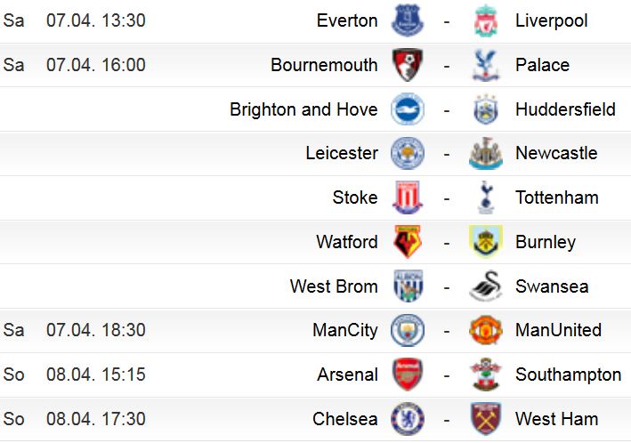Screen dimensions: 631x443
Task: Click the Everton club crest
Action: 408,20
